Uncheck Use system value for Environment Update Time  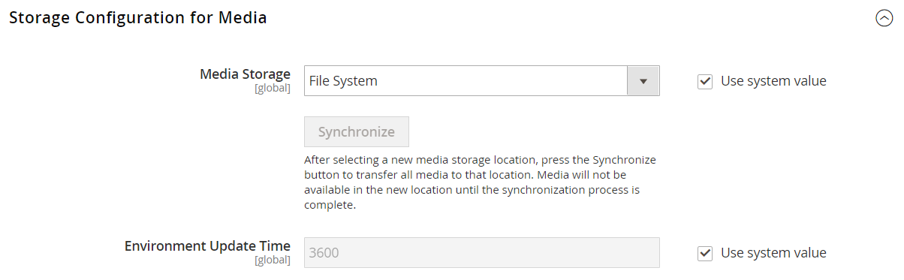[x=705, y=253]
